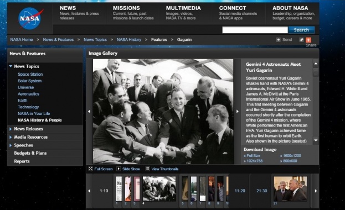Collapse the News Topics section
The height and width of the screenshot is (210, 345).
pyautogui.click(x=11, y=66)
